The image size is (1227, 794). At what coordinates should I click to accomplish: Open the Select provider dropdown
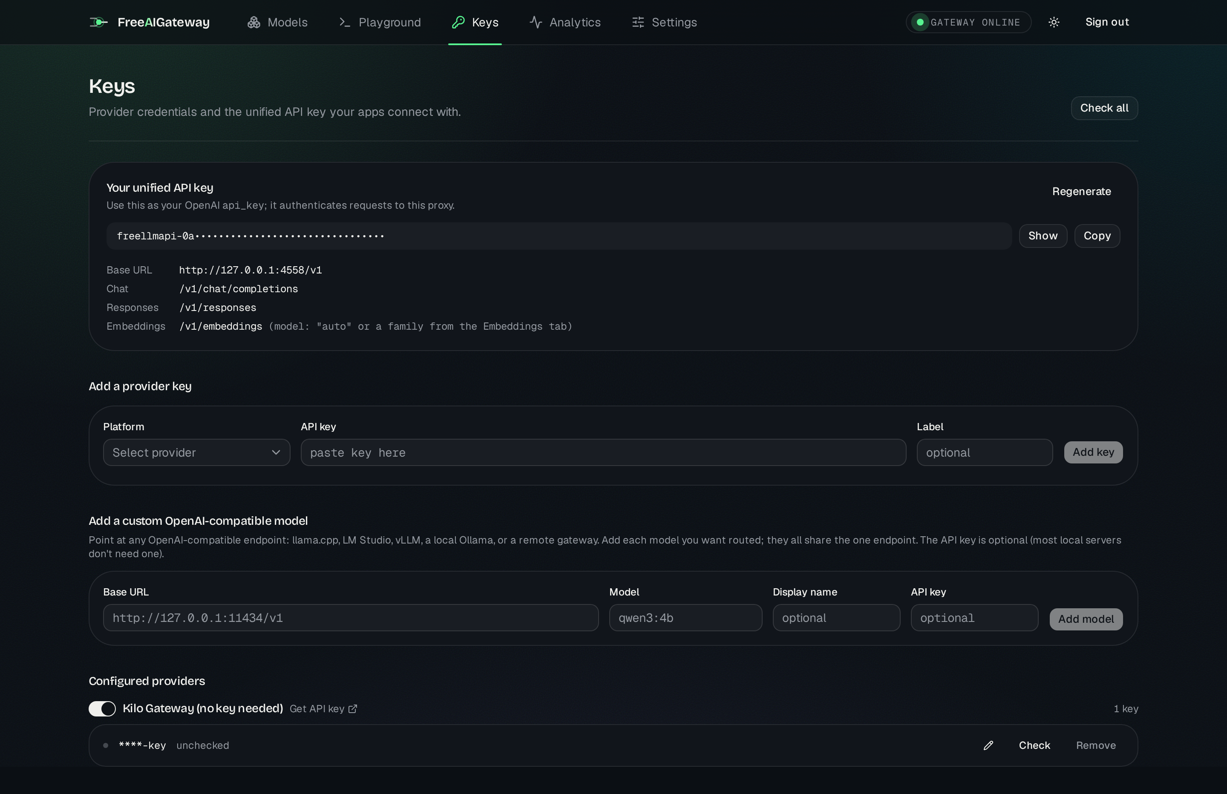(x=196, y=453)
